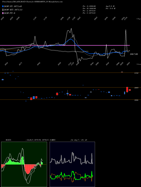Click the magenta DOW PT legend swatch
Viewport: 141px width, 187px height.
click(3, 13)
